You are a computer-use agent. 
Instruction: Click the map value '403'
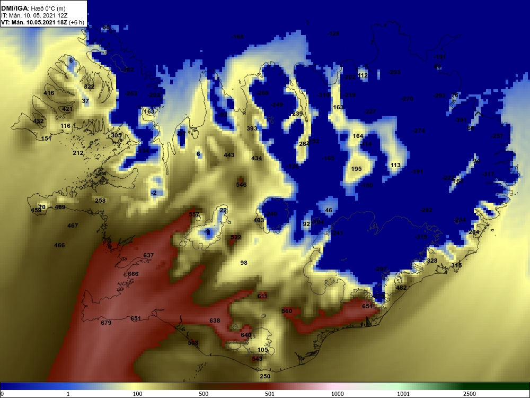click(259, 221)
